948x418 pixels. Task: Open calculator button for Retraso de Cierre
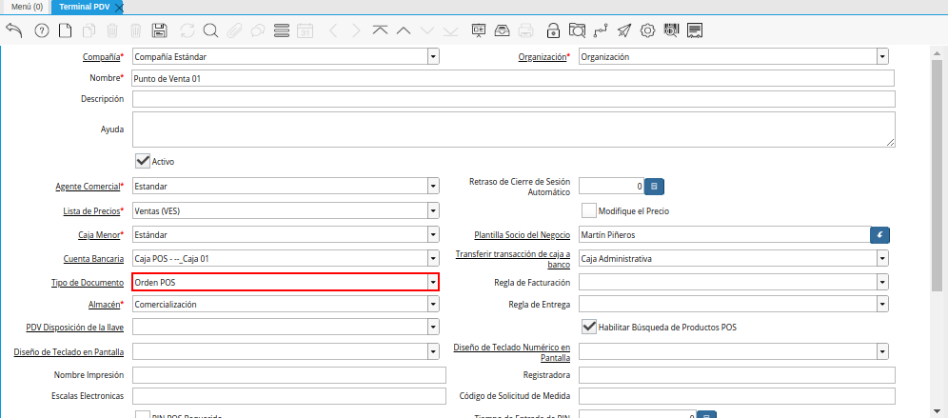(x=654, y=187)
